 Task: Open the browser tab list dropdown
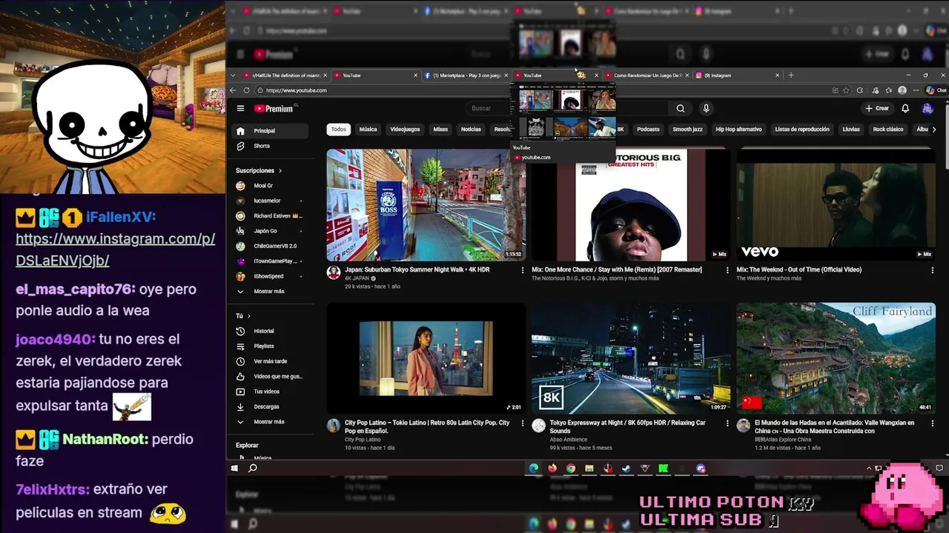[x=233, y=76]
